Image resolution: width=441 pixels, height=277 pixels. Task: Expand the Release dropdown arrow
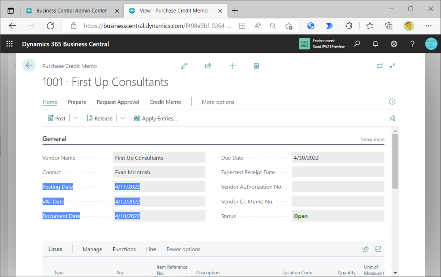tap(123, 118)
